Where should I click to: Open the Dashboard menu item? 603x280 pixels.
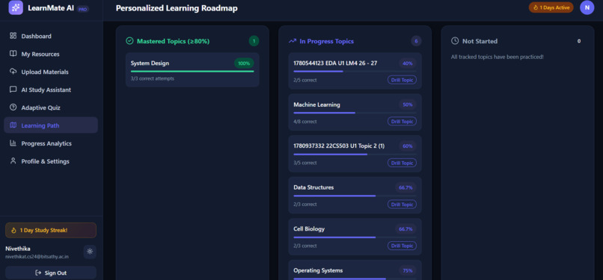point(51,36)
